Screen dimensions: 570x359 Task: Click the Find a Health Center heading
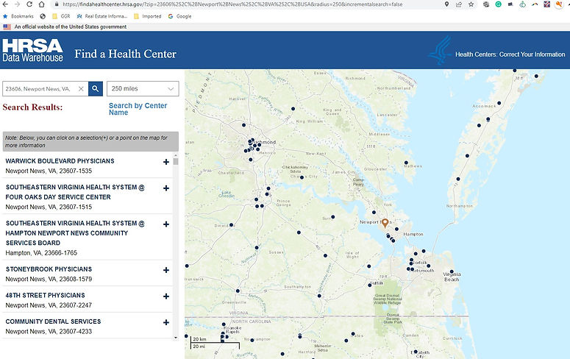(126, 54)
